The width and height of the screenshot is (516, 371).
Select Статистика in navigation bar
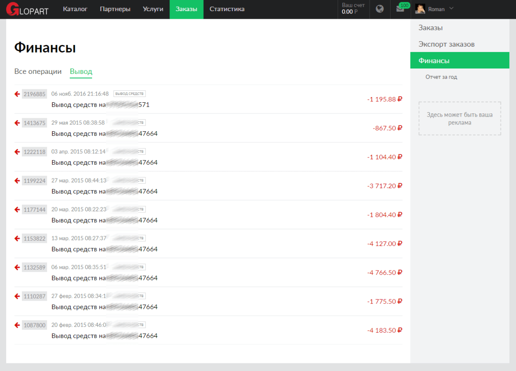pos(227,9)
